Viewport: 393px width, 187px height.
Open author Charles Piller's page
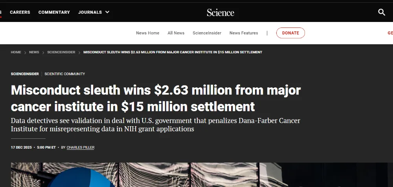point(81,147)
